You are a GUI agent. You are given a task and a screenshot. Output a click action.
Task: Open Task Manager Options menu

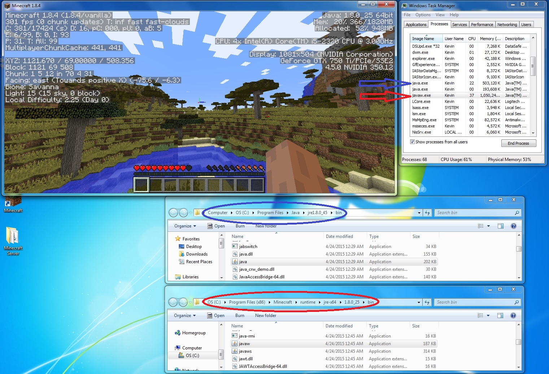click(x=423, y=15)
